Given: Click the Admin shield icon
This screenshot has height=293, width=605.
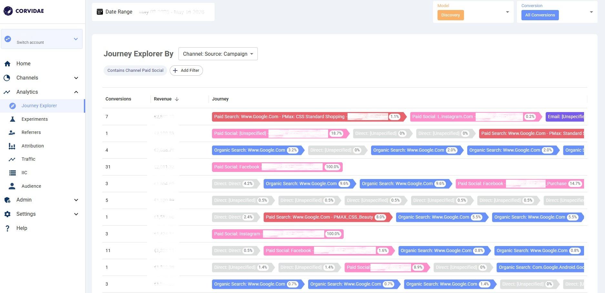Looking at the screenshot, I should click(7, 200).
